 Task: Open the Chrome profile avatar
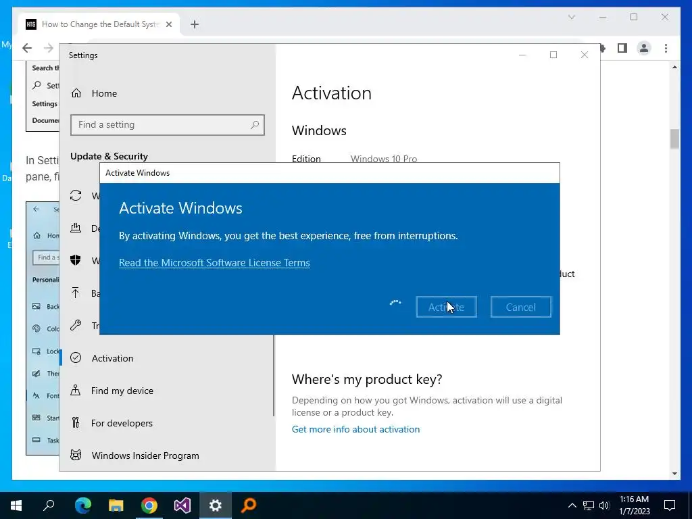click(644, 48)
